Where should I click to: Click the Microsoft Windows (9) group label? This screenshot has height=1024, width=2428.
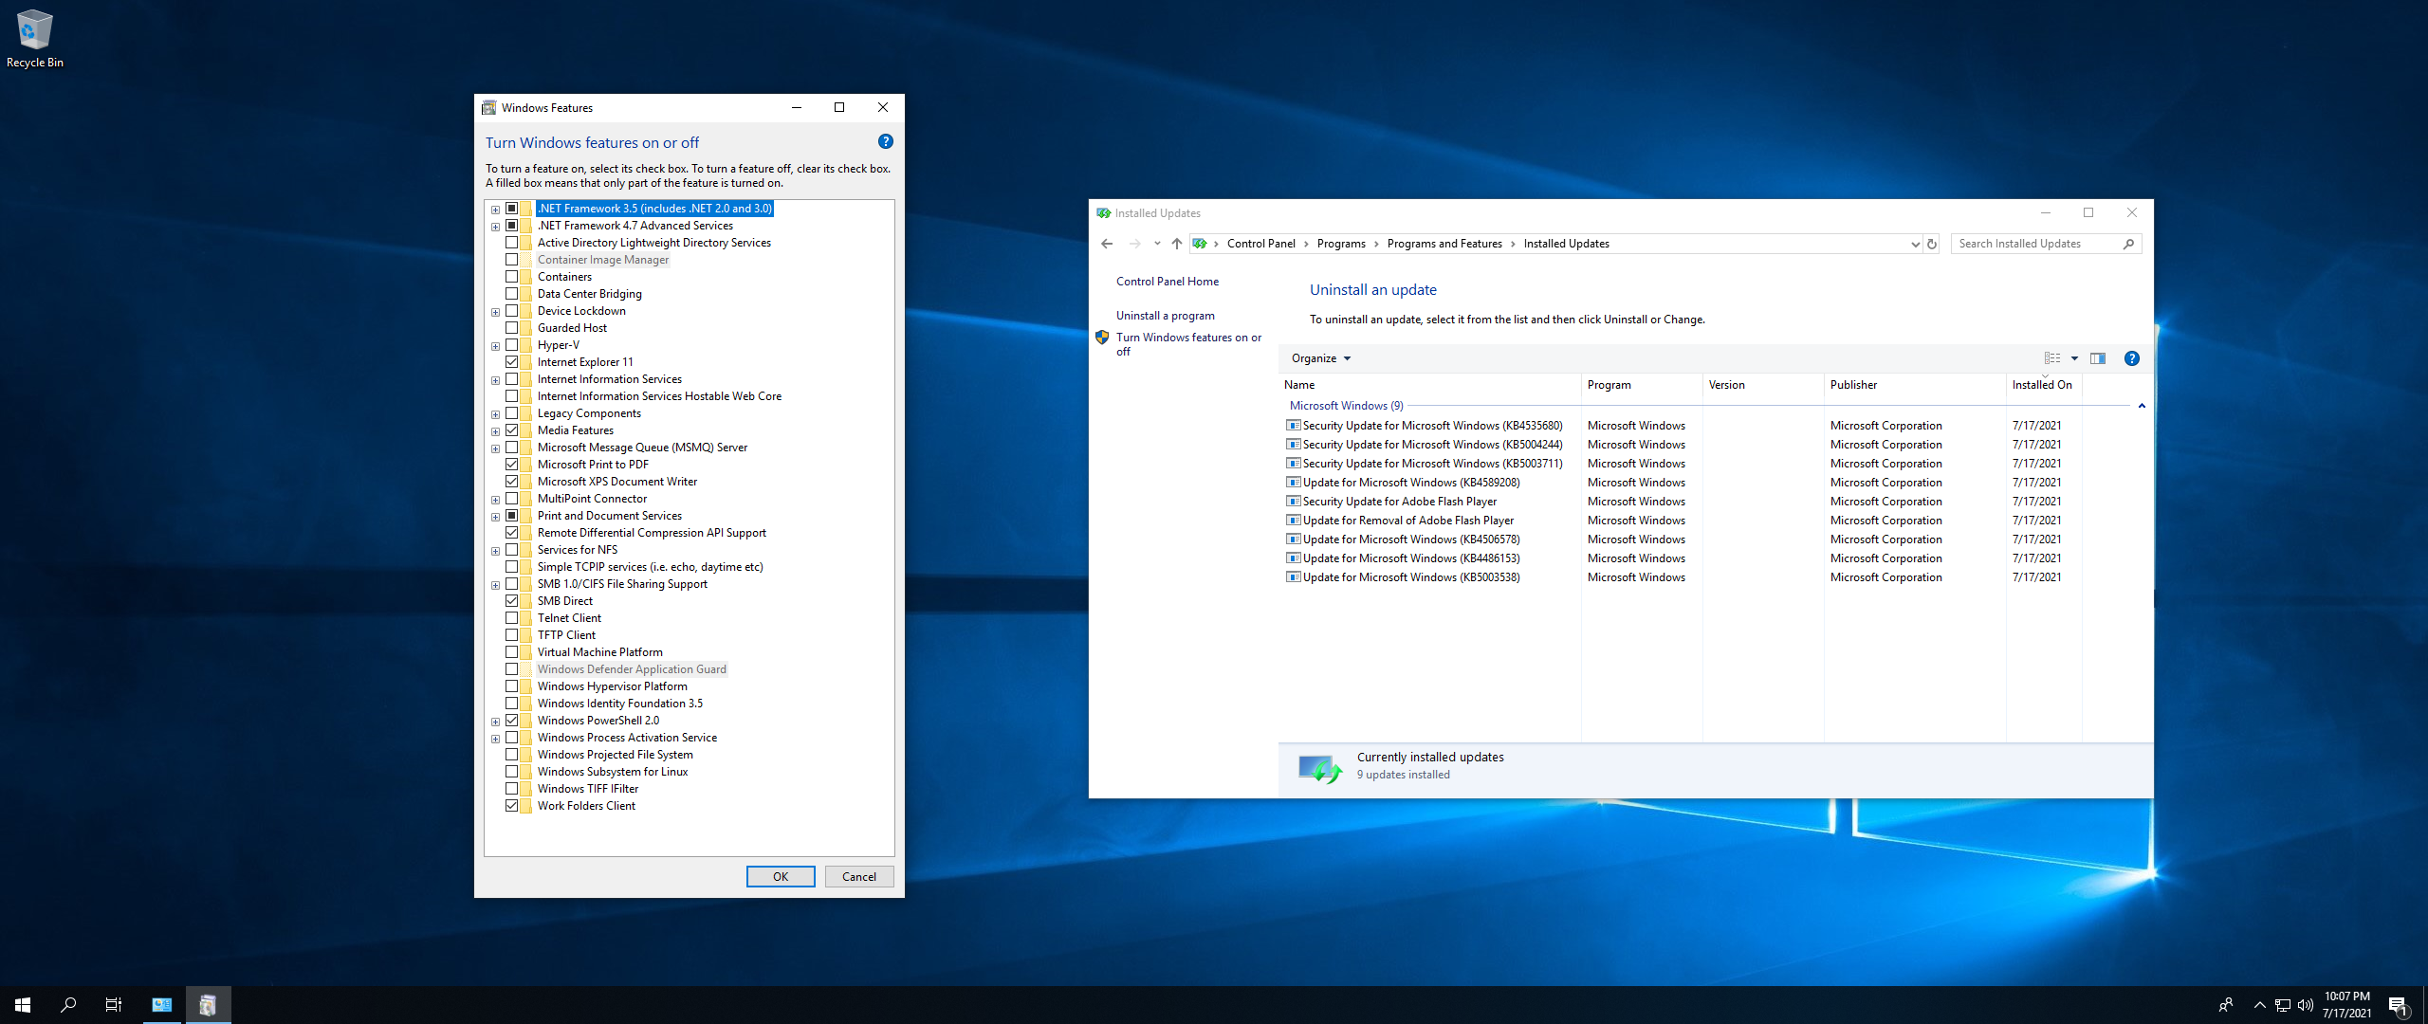tap(1346, 406)
